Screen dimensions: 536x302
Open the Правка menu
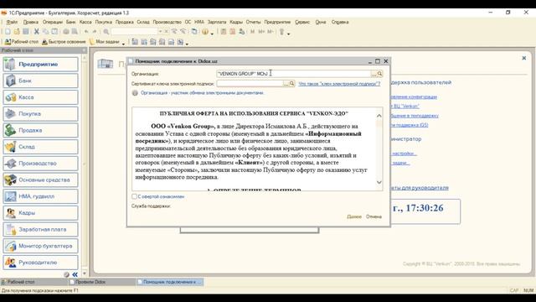pyautogui.click(x=31, y=22)
